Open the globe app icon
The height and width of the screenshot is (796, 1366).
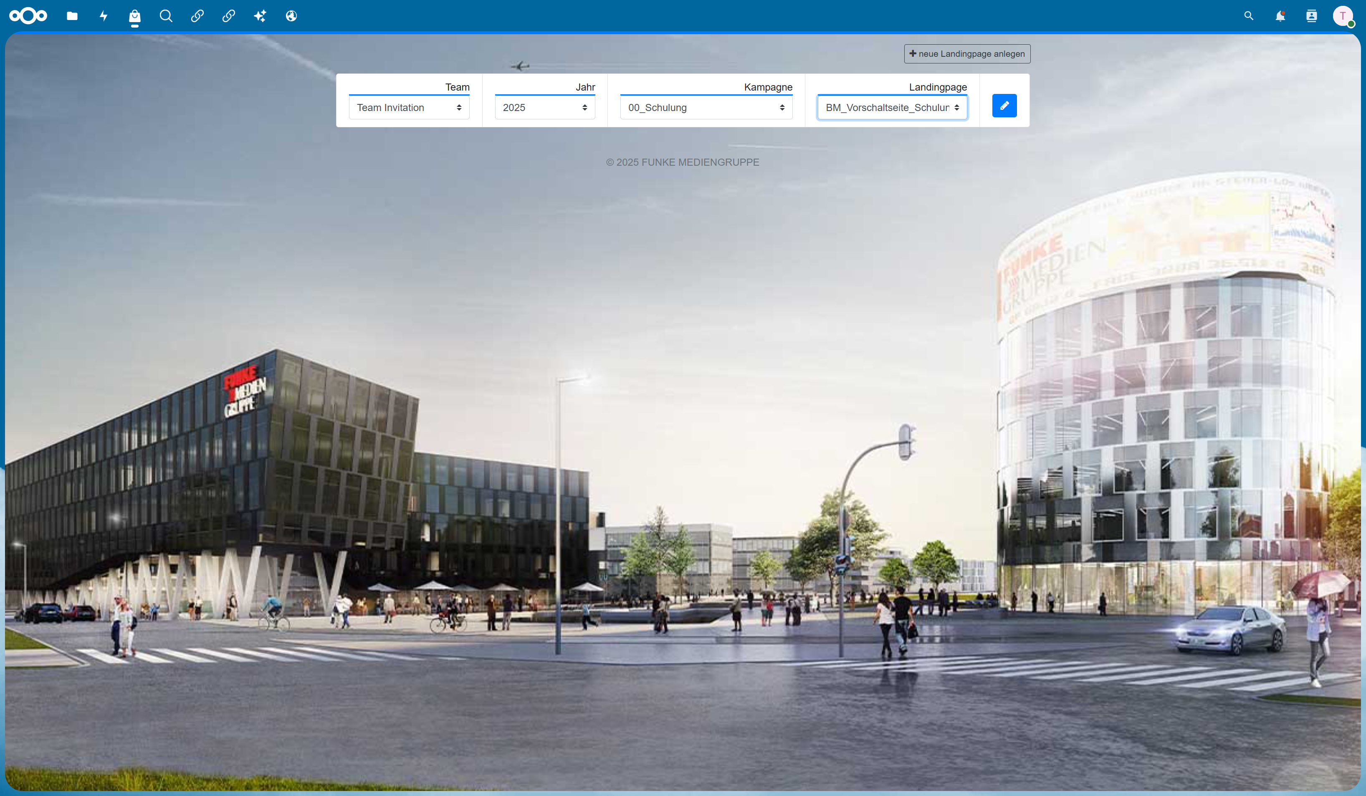[292, 16]
